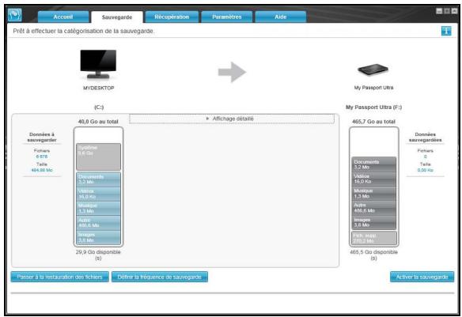This screenshot has width=462, height=317.
Task: Open the Récupération tab
Action: pyautogui.click(x=172, y=17)
